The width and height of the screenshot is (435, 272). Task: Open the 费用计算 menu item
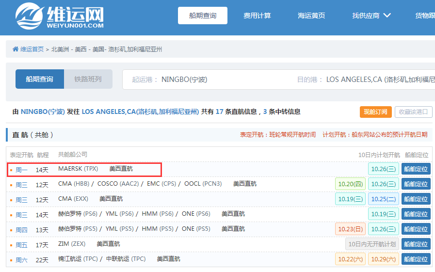pos(257,16)
